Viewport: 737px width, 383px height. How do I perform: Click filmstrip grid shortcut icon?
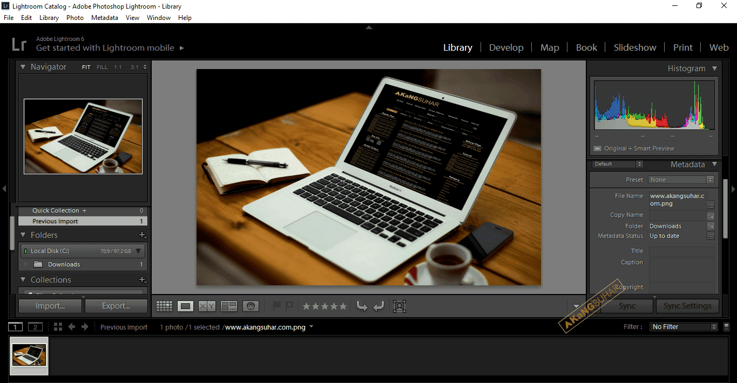(58, 327)
